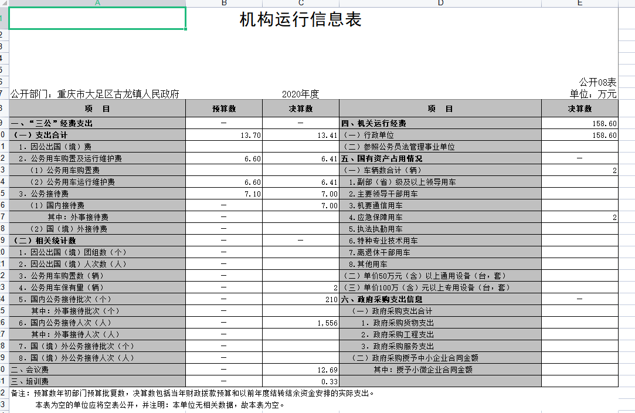Click the 2020年度 cell
Viewport: 635px width, 413px height.
(x=300, y=94)
